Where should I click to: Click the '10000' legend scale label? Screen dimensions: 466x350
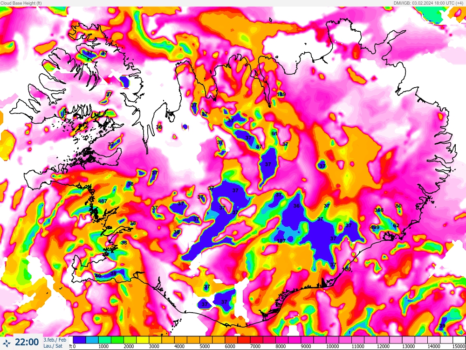coord(332,346)
